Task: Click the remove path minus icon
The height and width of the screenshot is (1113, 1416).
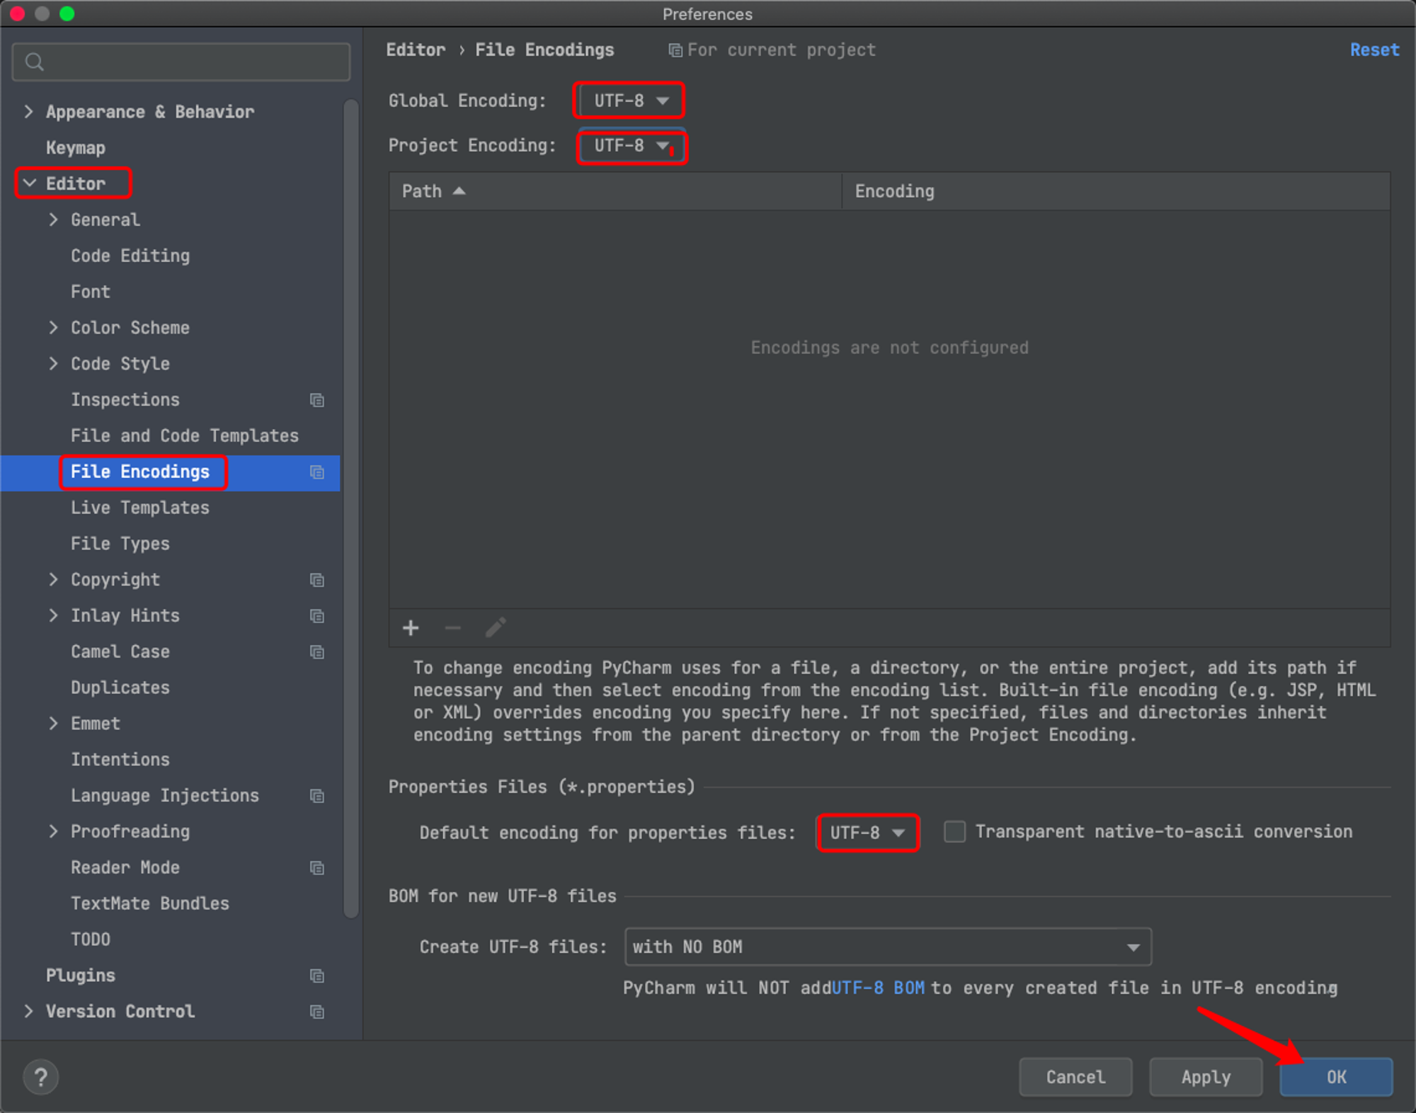Action: (x=453, y=628)
